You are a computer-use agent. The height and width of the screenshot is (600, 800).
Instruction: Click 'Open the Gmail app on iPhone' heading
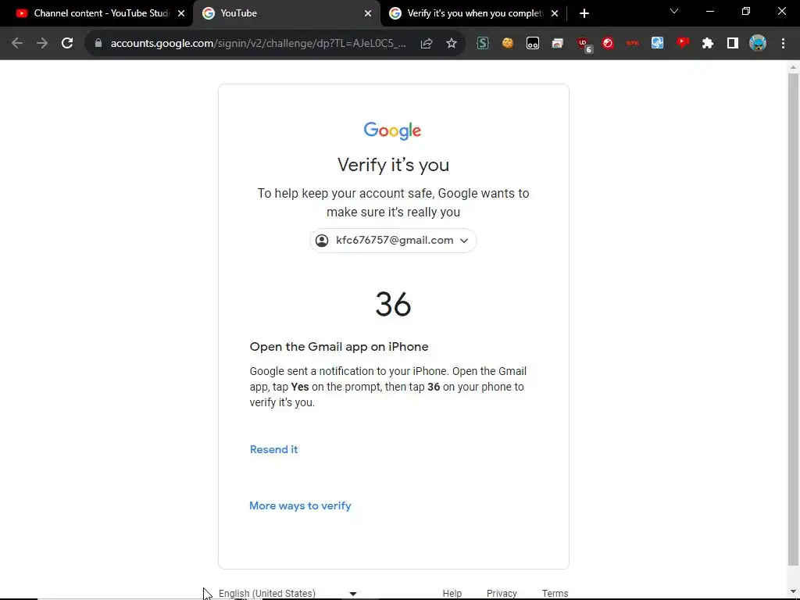point(339,347)
